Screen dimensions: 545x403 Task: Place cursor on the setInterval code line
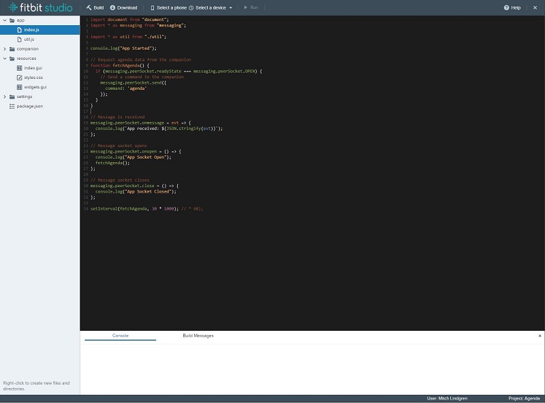coord(146,209)
